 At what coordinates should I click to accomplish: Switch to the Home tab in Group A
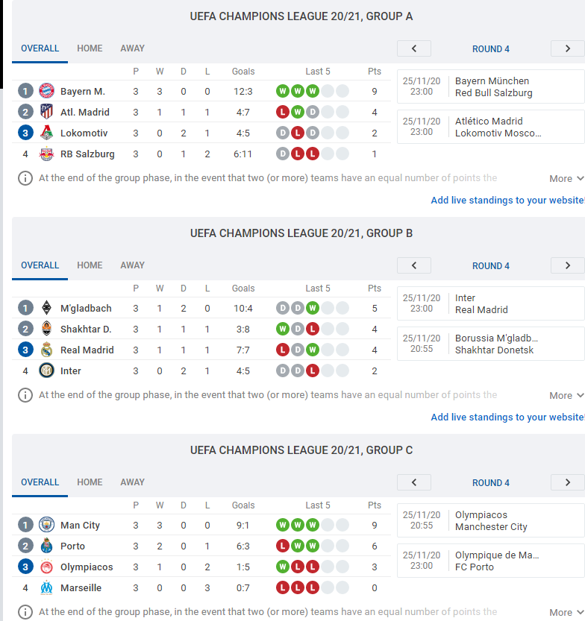pos(90,48)
